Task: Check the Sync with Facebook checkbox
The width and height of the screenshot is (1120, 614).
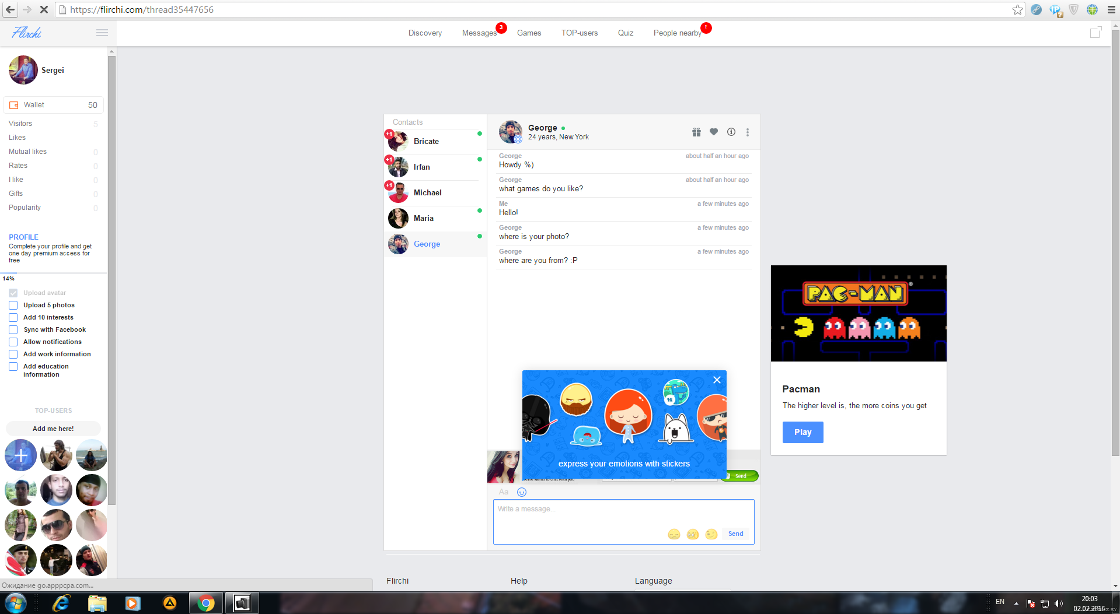Action: (x=13, y=330)
